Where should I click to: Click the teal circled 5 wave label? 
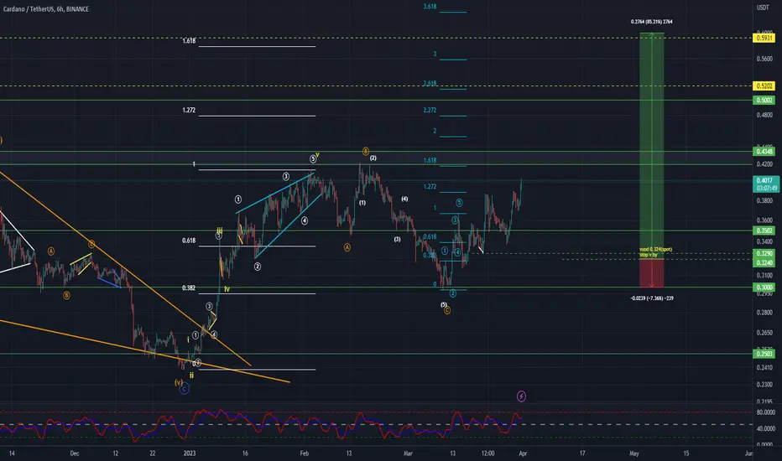[x=459, y=203]
